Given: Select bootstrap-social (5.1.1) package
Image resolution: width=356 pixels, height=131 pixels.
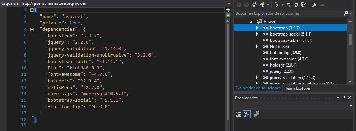Looking at the screenshot, I should (290, 34).
